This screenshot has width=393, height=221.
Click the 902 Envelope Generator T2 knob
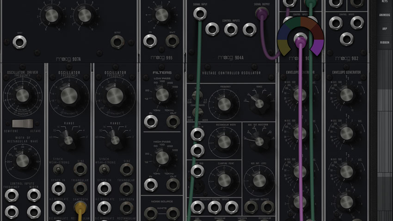(x=347, y=133)
